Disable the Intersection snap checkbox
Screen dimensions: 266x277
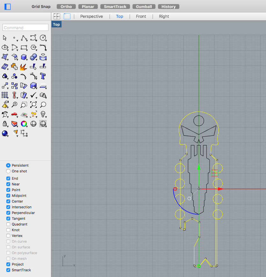[8, 207]
